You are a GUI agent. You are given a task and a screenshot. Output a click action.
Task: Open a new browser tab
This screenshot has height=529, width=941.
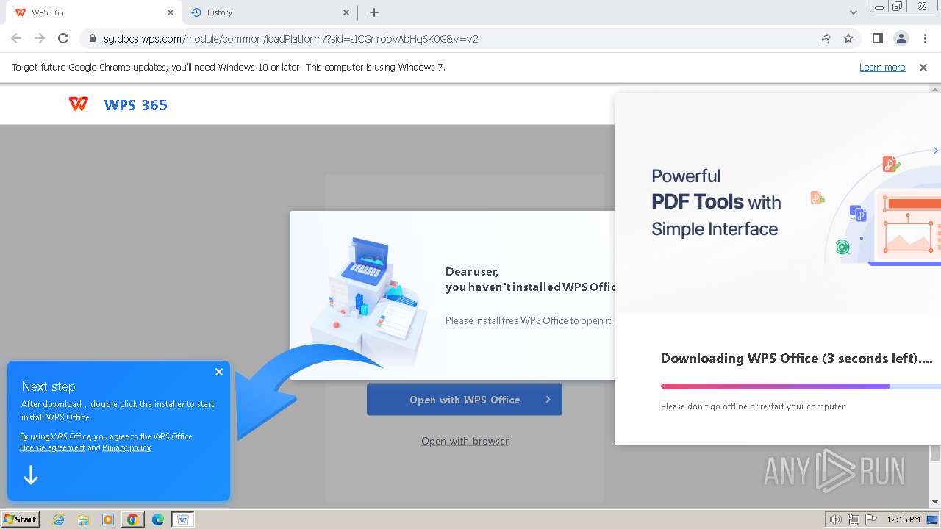pyautogui.click(x=374, y=12)
